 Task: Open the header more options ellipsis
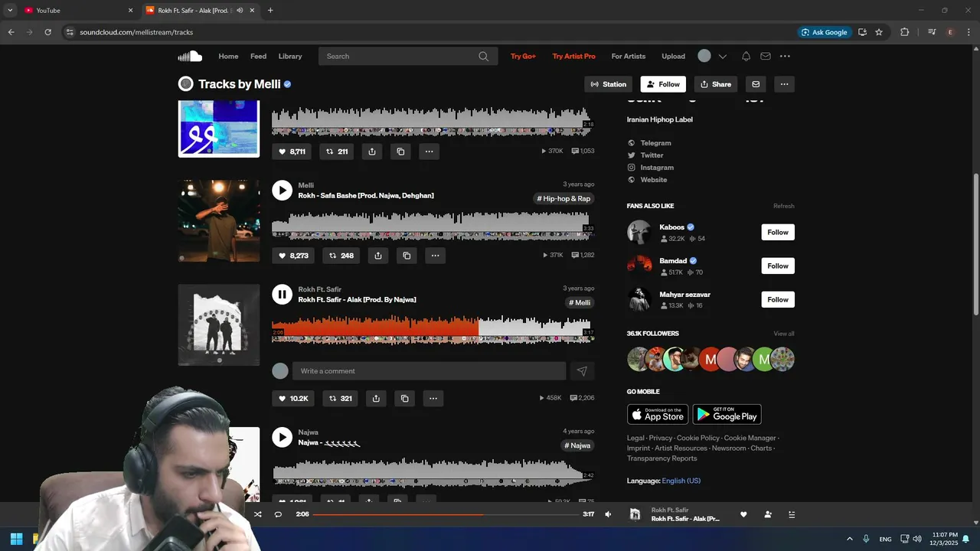click(x=785, y=56)
